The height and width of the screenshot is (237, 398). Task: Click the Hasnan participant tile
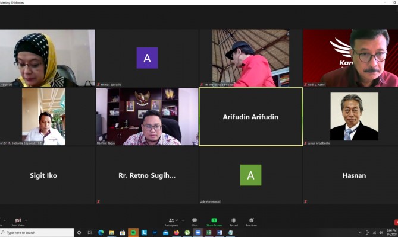pyautogui.click(x=353, y=175)
